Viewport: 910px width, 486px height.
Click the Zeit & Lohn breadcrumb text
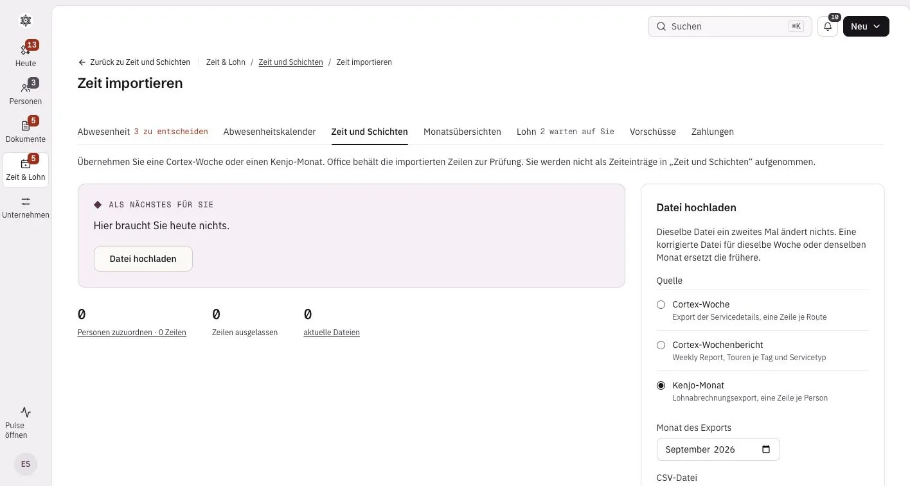pyautogui.click(x=226, y=62)
